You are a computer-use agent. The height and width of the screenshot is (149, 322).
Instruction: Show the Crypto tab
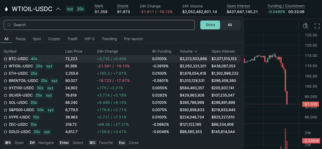click(x=54, y=39)
